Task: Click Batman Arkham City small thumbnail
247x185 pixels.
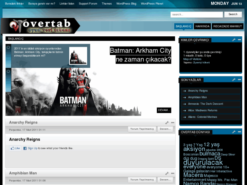Action: pos(78,56)
